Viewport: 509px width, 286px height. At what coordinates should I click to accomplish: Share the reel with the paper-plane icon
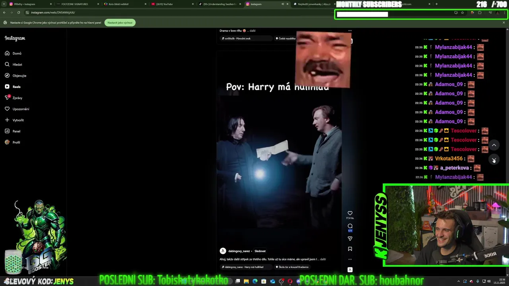(x=350, y=239)
